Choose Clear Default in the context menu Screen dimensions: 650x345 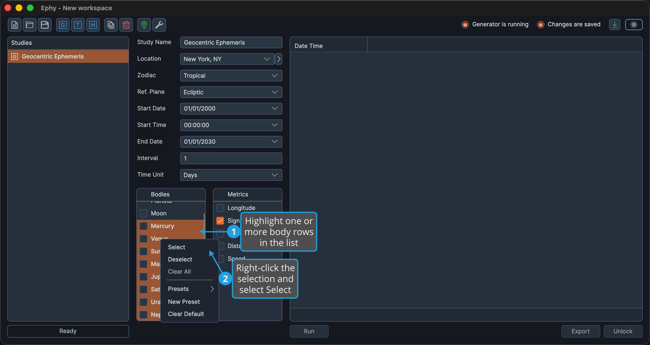coord(190,314)
